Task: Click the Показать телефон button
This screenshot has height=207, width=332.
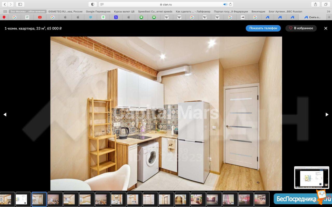Action: tap(263, 28)
